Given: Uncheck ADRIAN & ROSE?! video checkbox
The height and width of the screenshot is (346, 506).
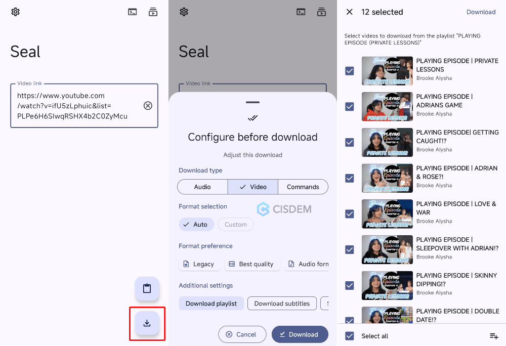Looking at the screenshot, I should click(350, 178).
